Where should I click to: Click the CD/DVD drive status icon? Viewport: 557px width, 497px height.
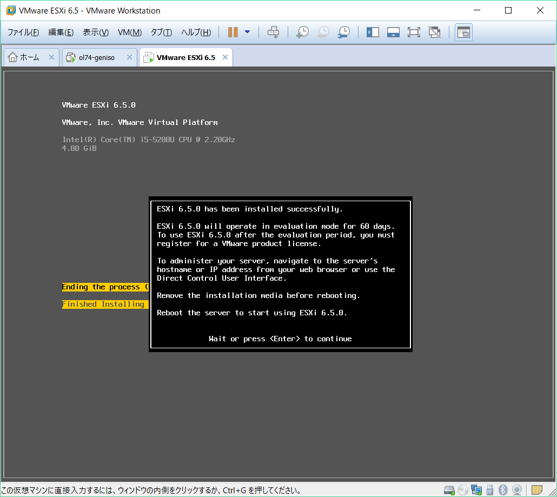click(462, 491)
